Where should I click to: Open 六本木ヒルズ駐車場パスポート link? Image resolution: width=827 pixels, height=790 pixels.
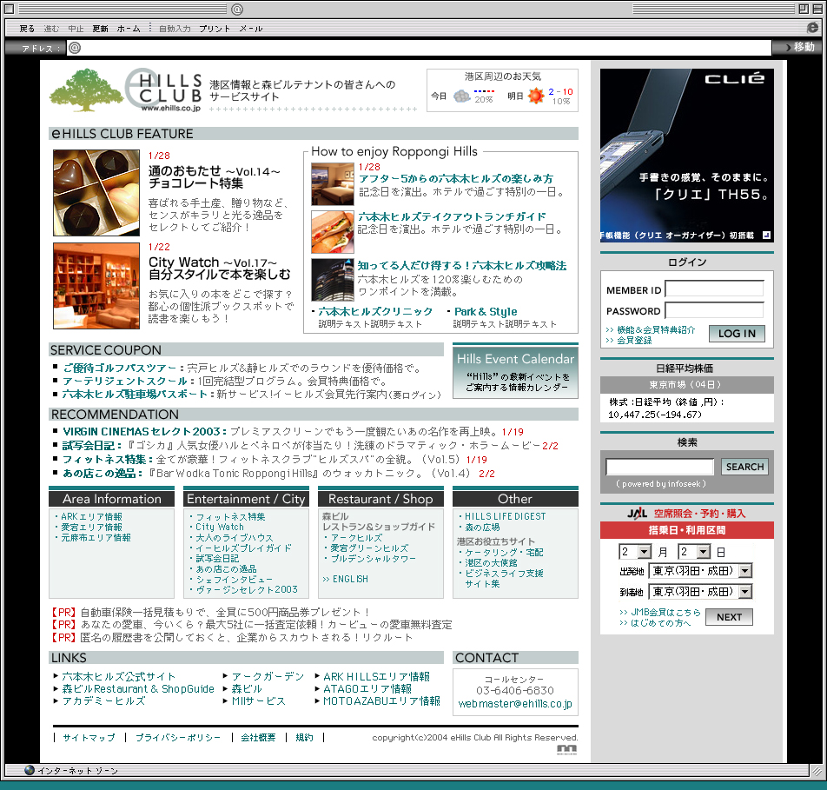(x=135, y=395)
